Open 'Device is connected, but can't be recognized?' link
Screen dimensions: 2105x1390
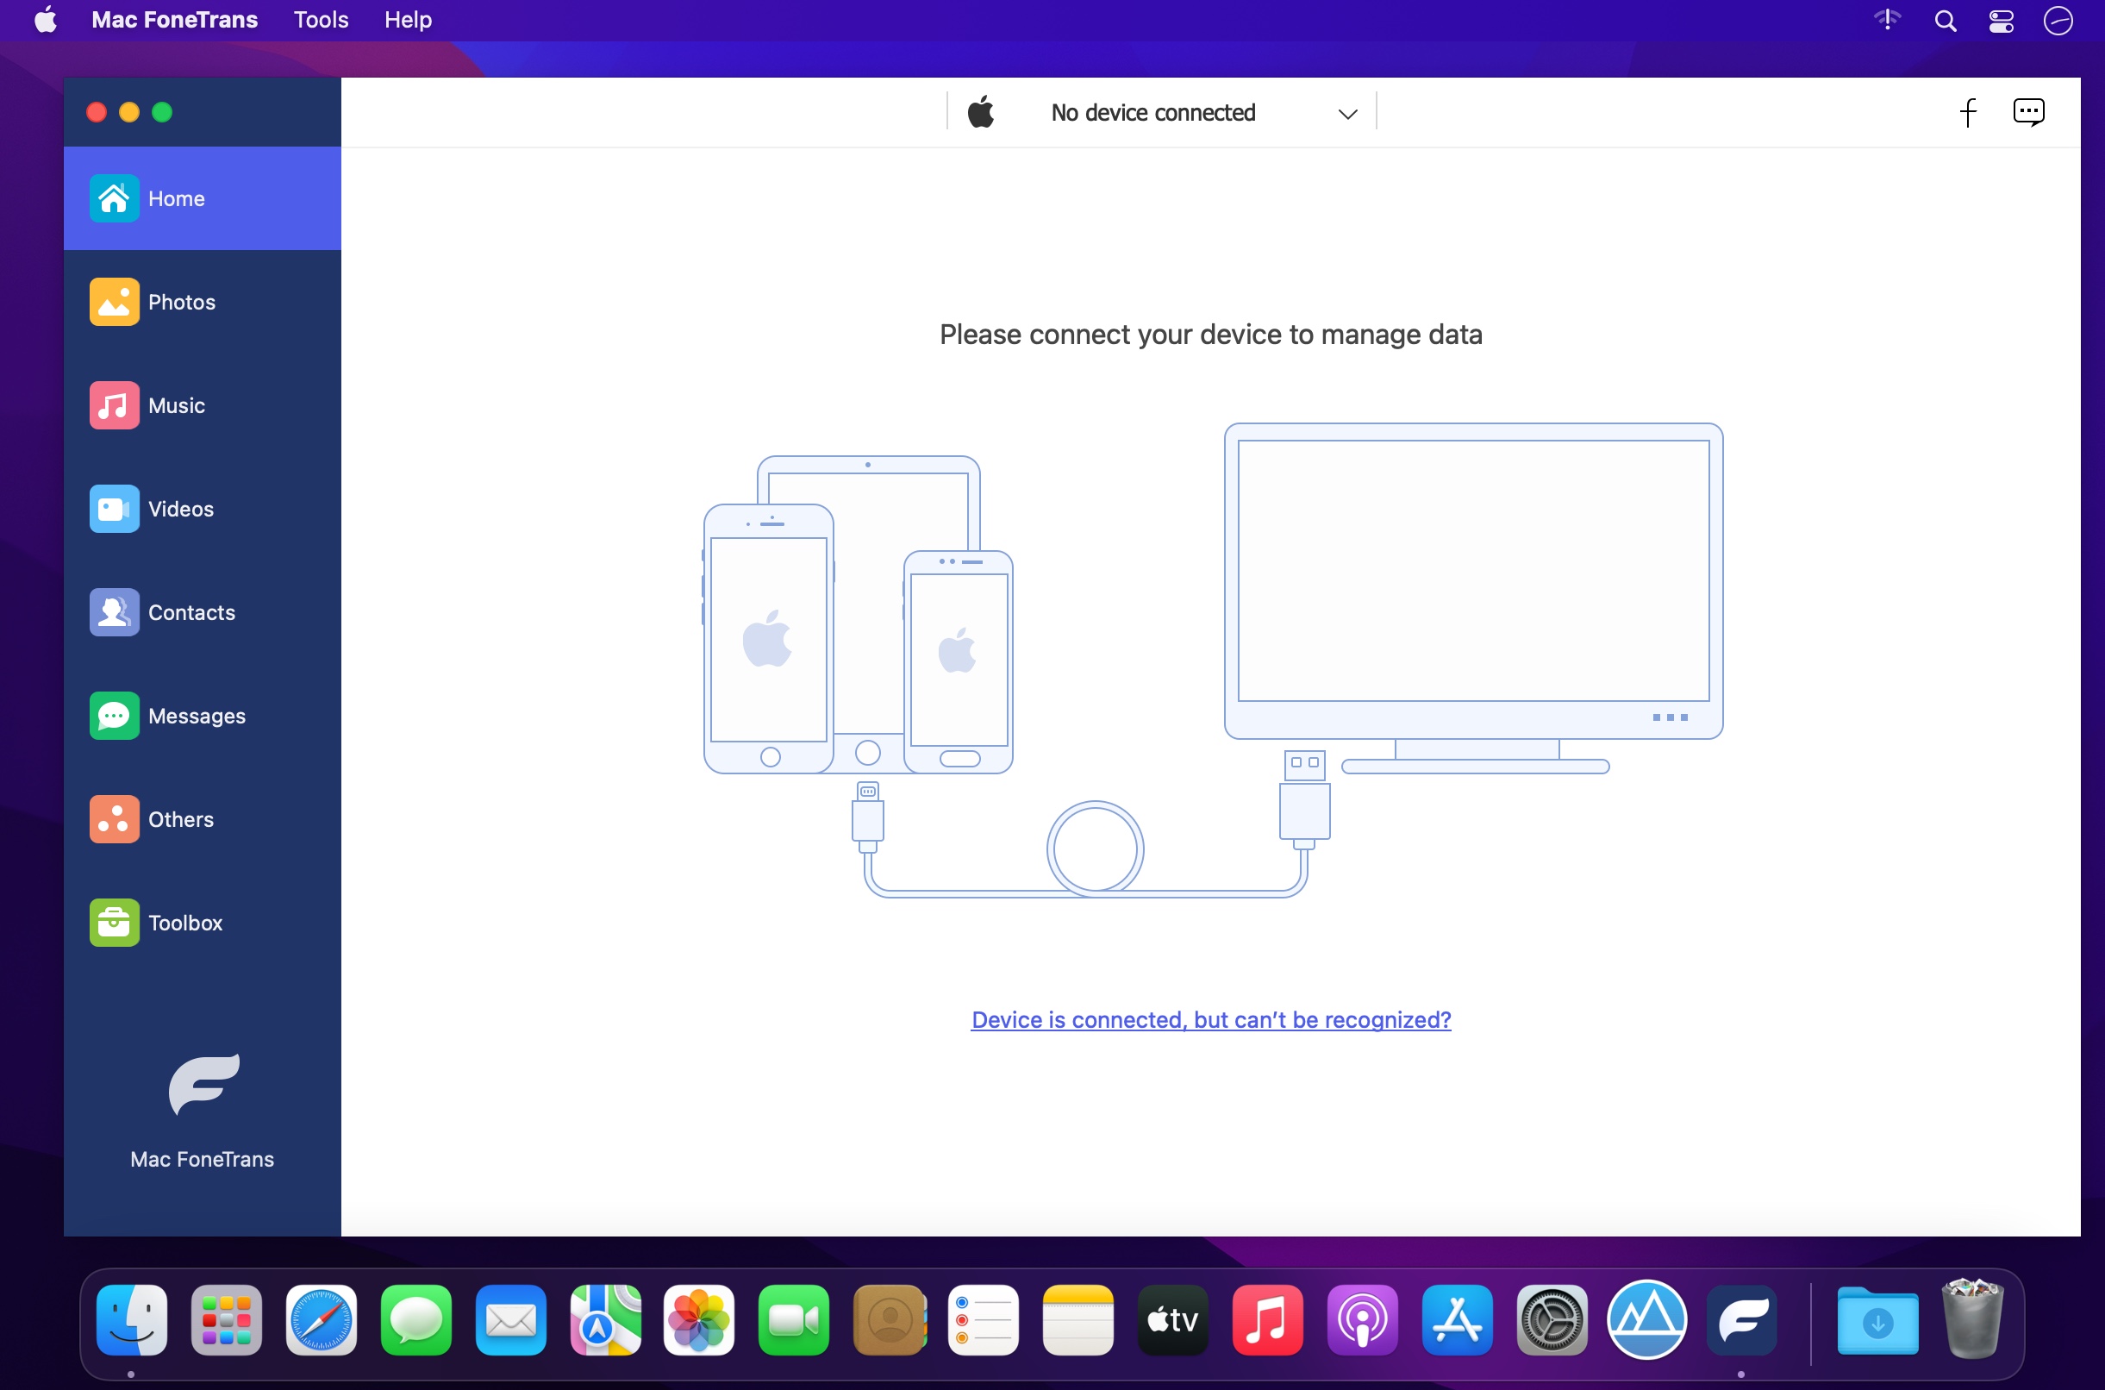(x=1211, y=1019)
